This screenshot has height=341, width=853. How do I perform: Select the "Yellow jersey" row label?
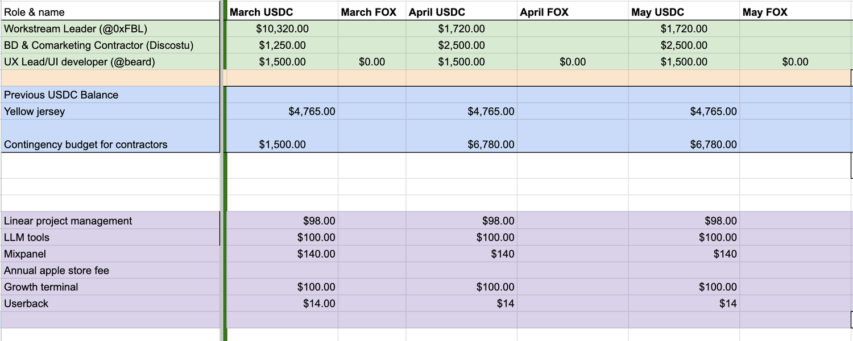[x=34, y=111]
